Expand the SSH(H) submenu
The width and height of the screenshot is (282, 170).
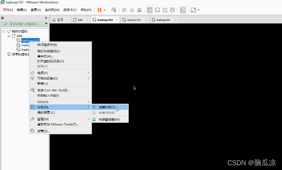tap(61, 102)
